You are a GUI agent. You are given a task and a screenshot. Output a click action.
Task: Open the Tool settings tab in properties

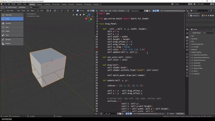point(187,33)
